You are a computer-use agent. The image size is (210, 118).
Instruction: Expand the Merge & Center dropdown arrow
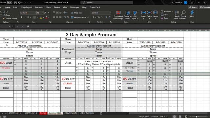[88, 17]
